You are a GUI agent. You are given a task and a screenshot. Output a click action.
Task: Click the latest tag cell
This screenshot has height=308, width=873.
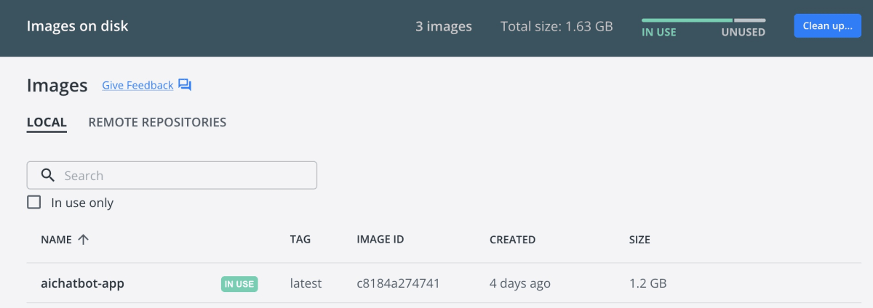[x=306, y=283]
